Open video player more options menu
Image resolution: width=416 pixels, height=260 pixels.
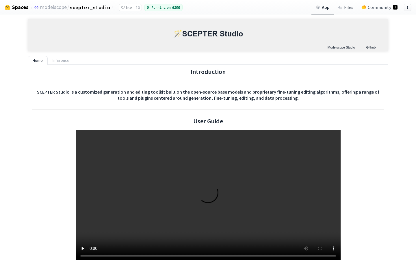point(334,248)
